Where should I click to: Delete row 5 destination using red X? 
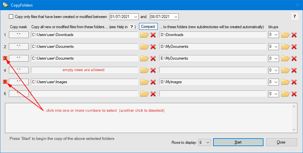click(294, 82)
